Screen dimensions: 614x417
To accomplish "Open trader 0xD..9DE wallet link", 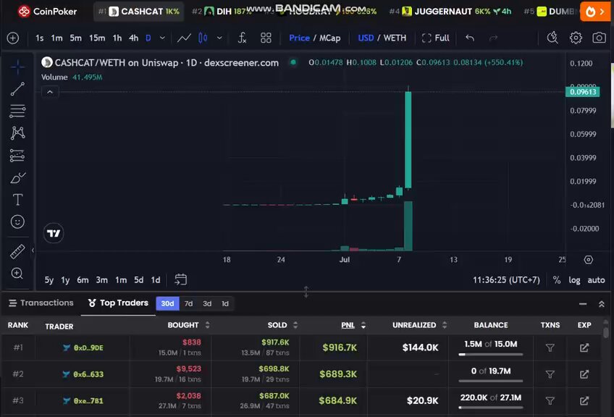I will pyautogui.click(x=88, y=347).
